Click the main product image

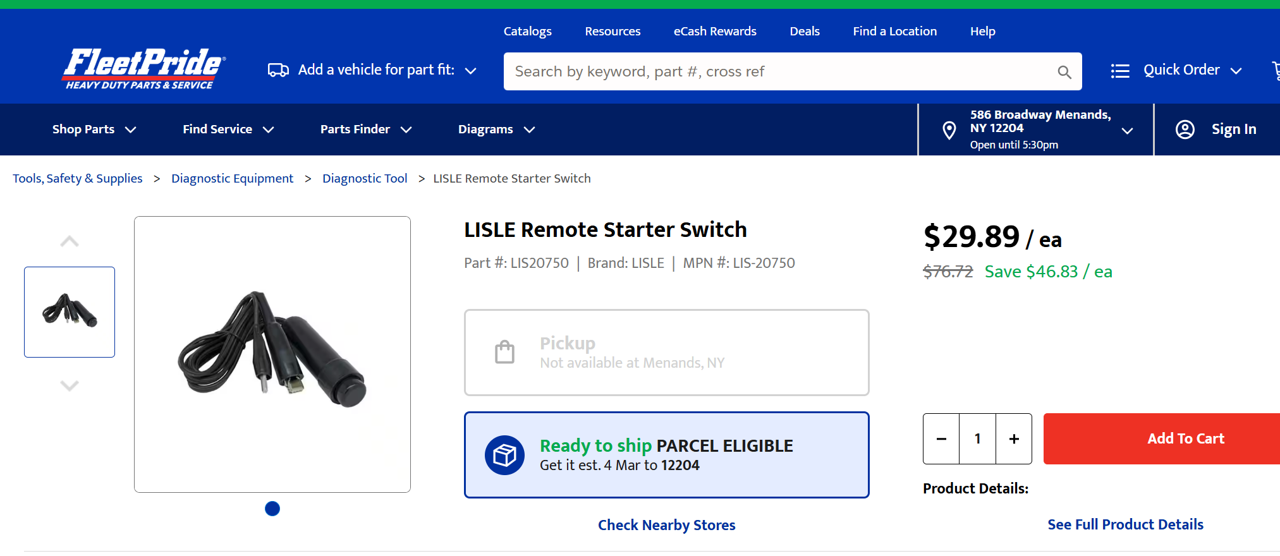[272, 354]
